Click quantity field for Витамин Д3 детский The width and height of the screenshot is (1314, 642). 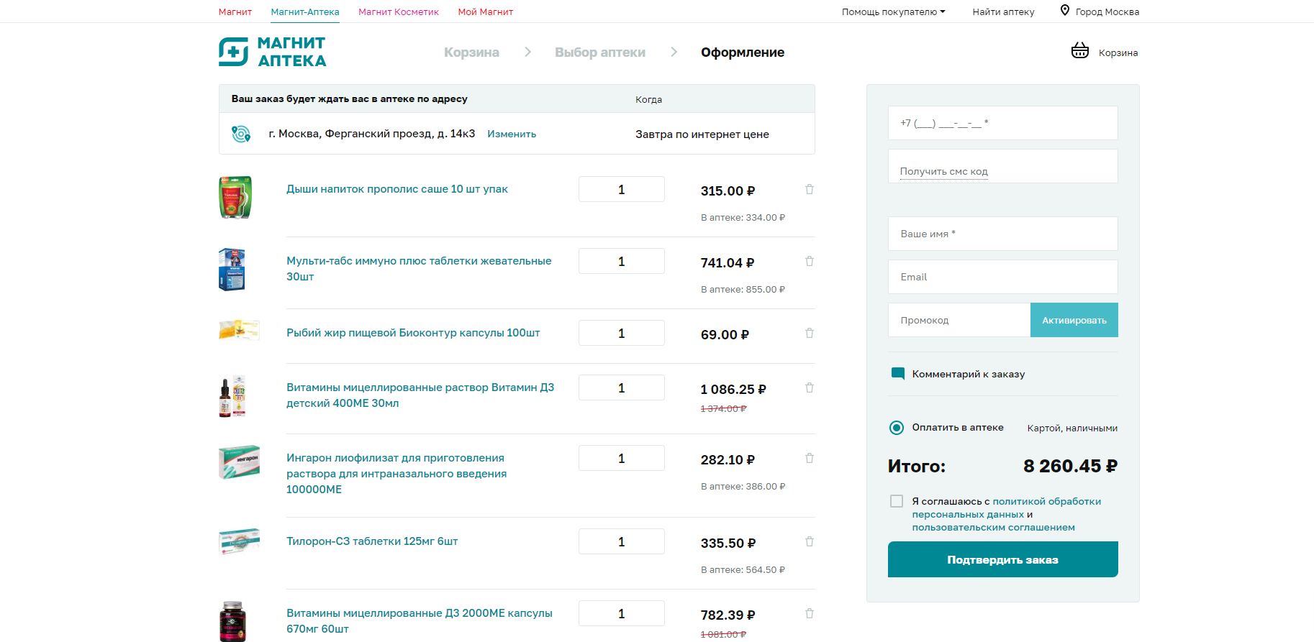(x=621, y=388)
